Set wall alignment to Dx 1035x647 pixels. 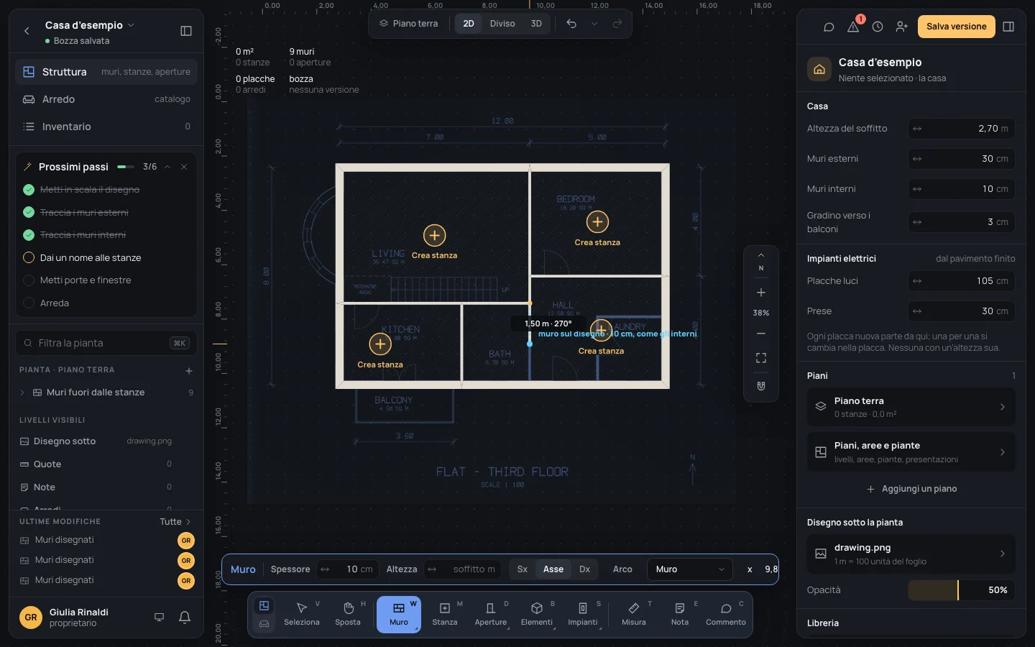(x=584, y=569)
